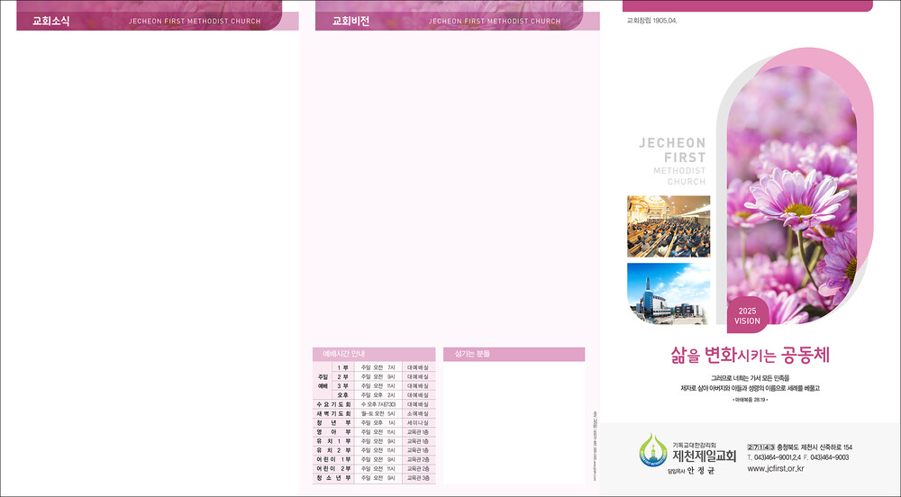Click the 교회창립 1905.04. text

(x=651, y=20)
